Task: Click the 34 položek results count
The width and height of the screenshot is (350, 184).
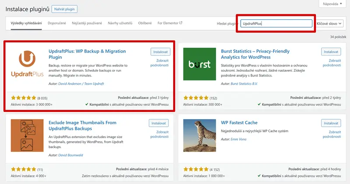Action: [338, 37]
